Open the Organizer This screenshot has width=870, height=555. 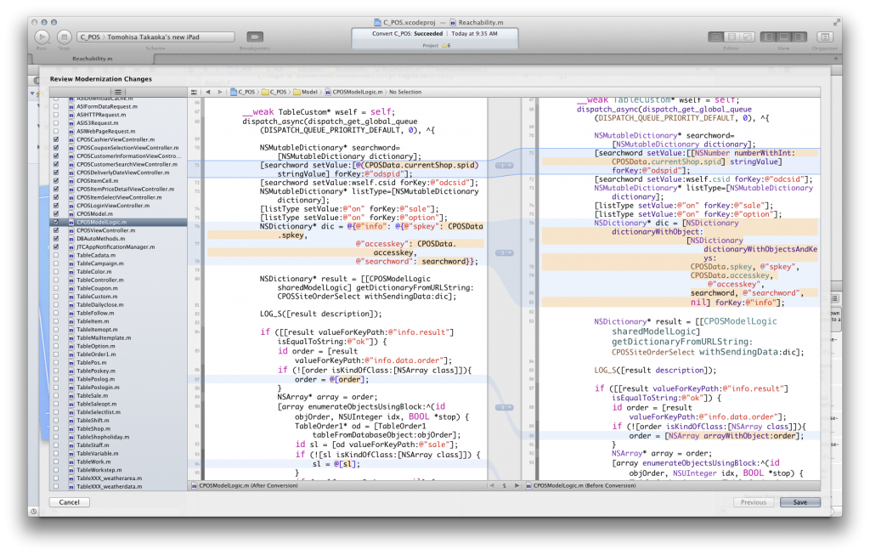pos(823,37)
